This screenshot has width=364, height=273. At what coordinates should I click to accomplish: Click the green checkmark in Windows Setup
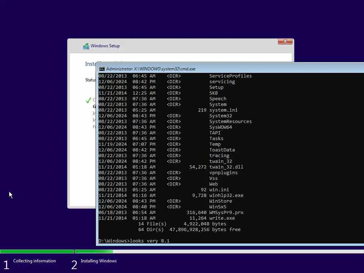tap(88, 100)
